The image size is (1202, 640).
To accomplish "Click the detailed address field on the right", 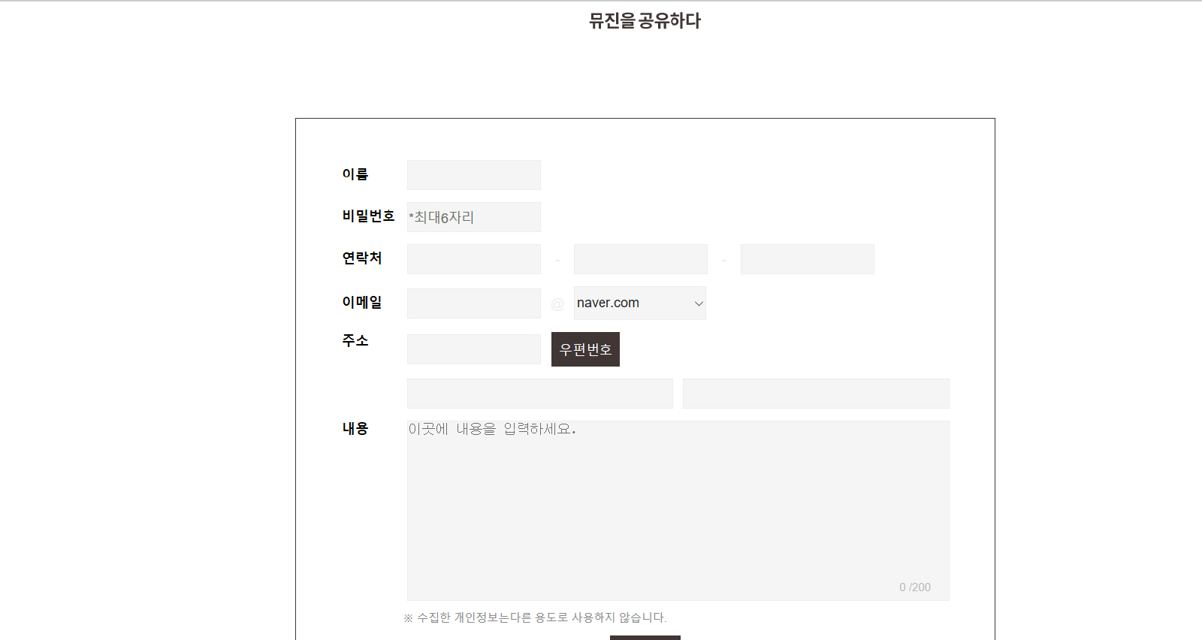I will tap(816, 394).
